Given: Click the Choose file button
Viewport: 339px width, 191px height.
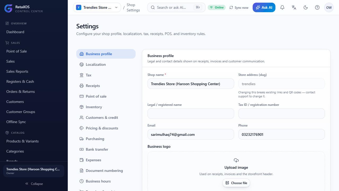Looking at the screenshot, I should [x=236, y=183].
